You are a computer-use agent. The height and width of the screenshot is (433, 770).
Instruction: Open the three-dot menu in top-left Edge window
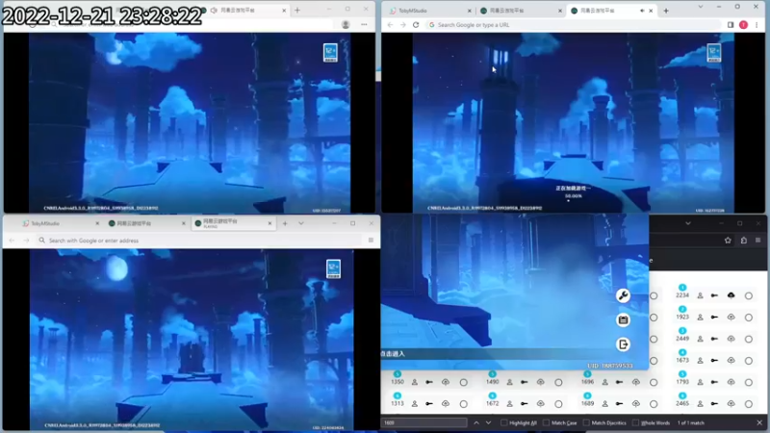pyautogui.click(x=364, y=25)
